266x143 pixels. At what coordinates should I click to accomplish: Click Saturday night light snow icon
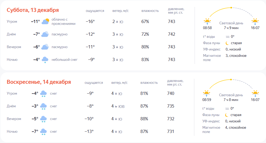pos(45,60)
